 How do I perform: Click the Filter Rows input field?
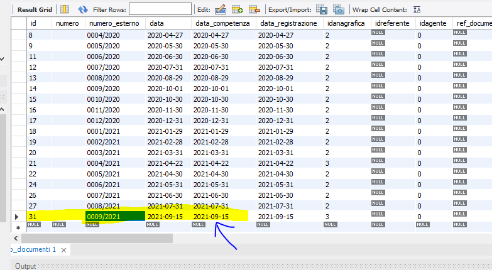[160, 9]
